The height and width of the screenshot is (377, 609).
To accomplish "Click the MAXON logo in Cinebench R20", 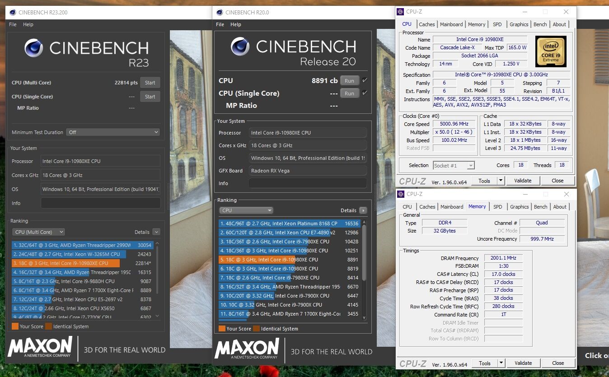I will pos(247,349).
